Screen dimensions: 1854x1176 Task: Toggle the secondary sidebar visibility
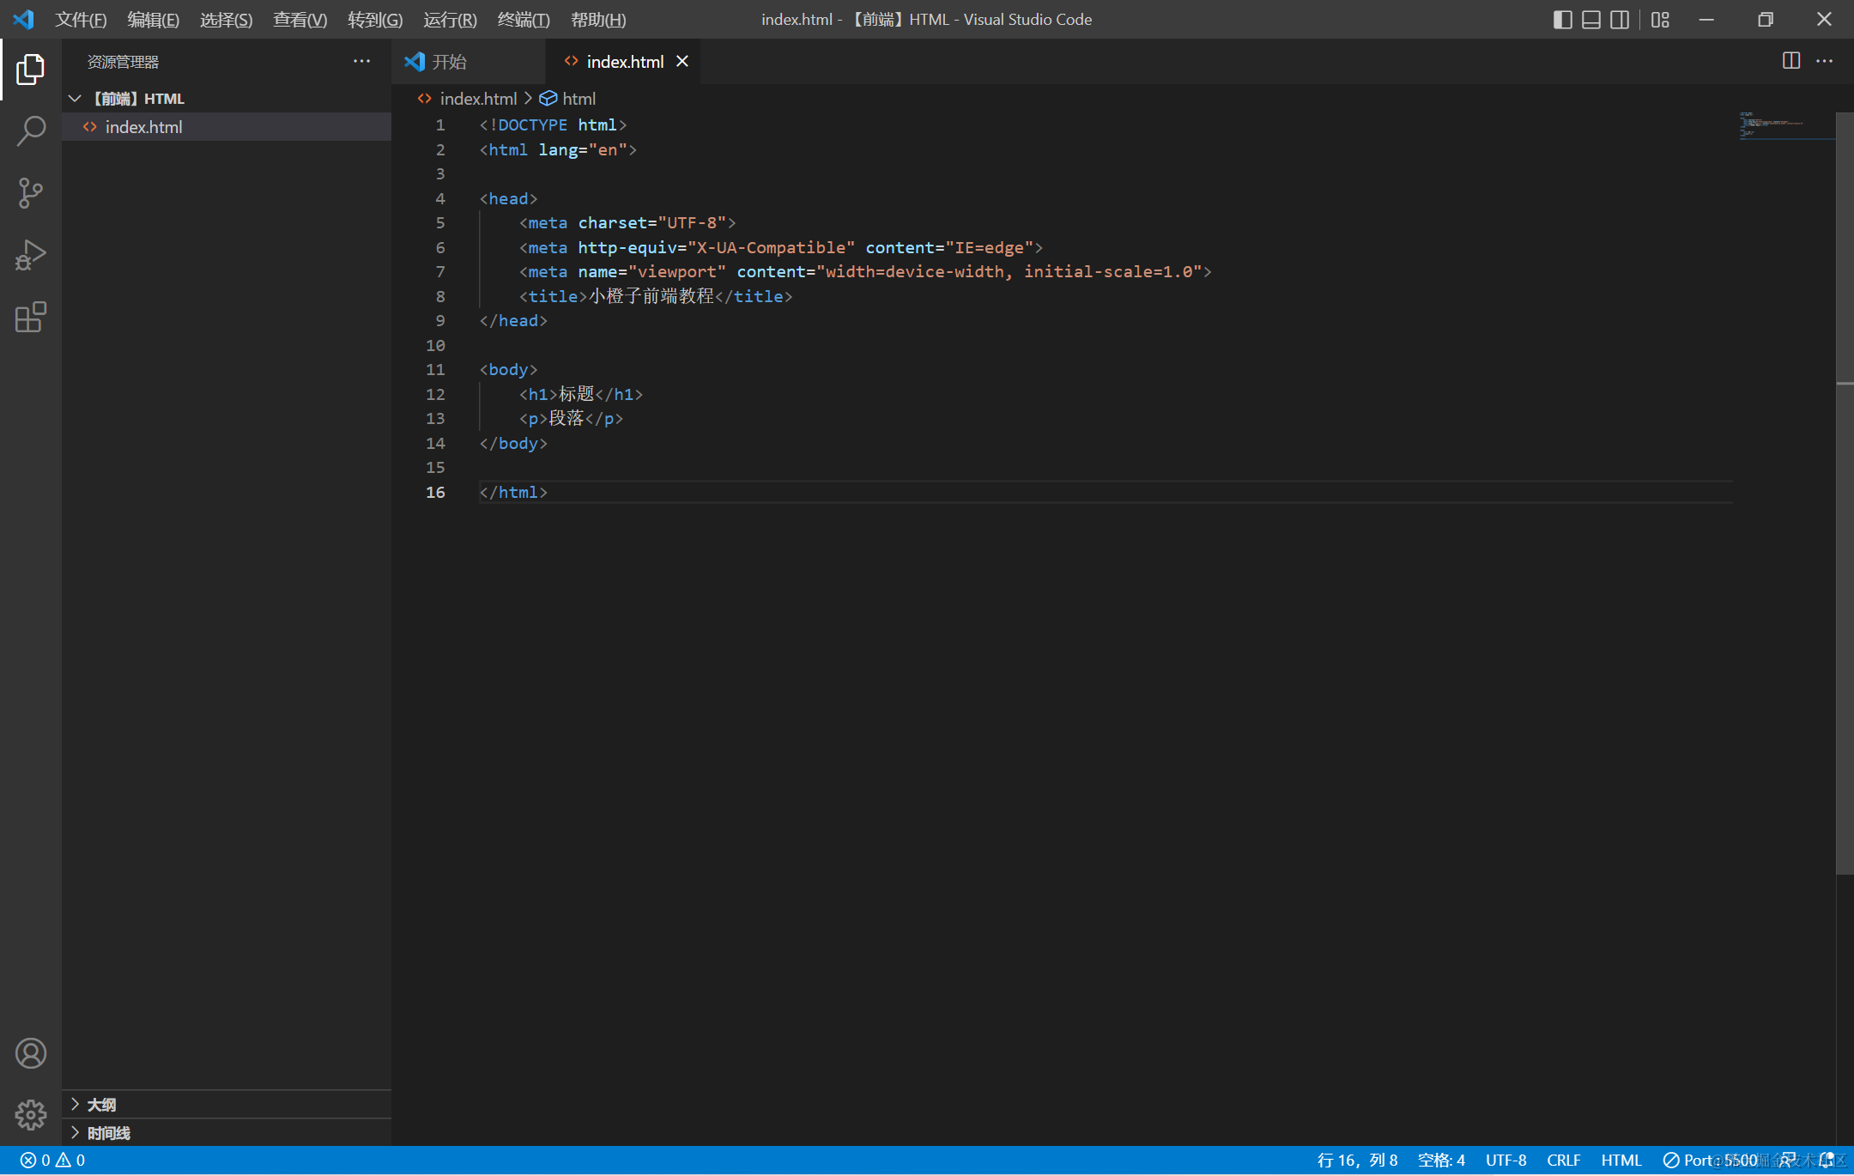point(1620,20)
